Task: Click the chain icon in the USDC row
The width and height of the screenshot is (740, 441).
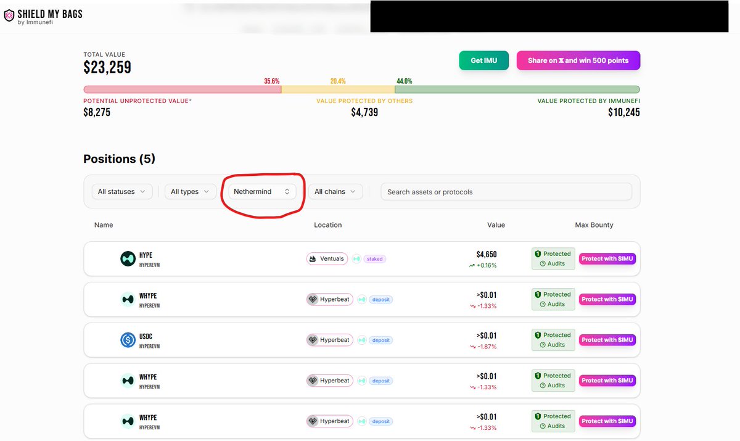Action: (x=363, y=340)
